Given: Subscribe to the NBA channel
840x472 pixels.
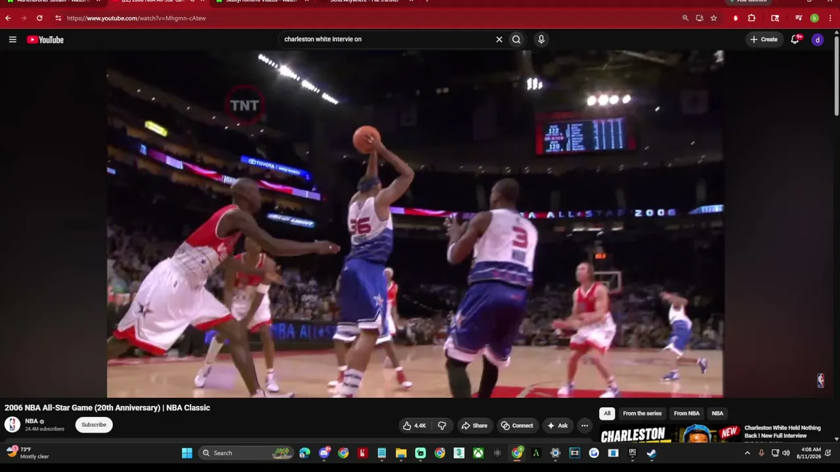Looking at the screenshot, I should coord(94,425).
